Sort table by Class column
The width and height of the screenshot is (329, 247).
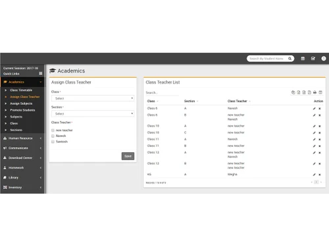(x=153, y=101)
